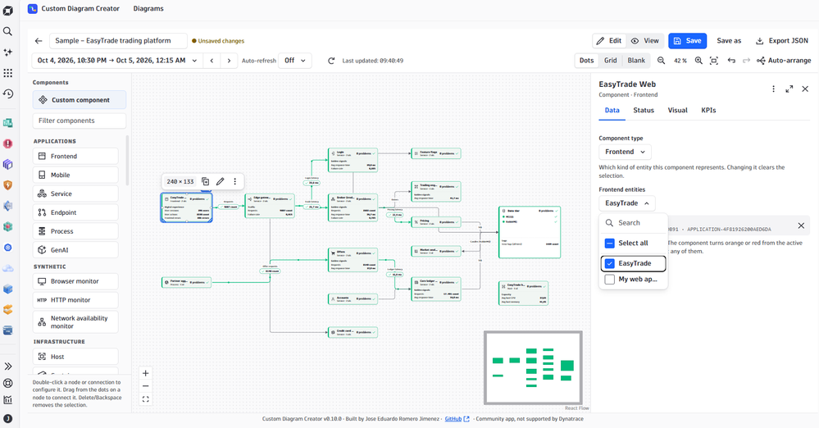Zoom in with the magnifier plus icon

[x=698, y=61]
